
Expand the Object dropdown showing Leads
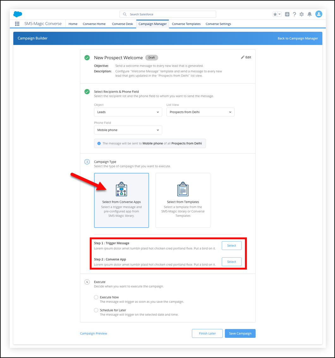(128, 112)
